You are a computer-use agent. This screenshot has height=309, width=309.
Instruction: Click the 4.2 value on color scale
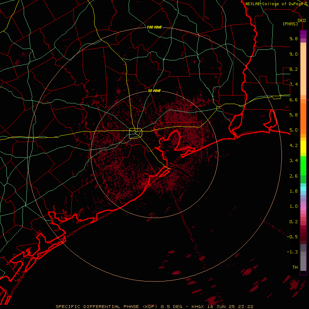294,146
